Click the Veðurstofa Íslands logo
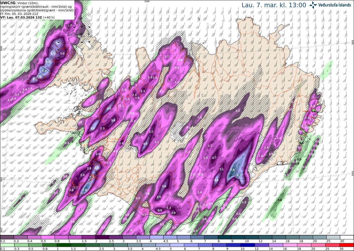 click(330, 5)
